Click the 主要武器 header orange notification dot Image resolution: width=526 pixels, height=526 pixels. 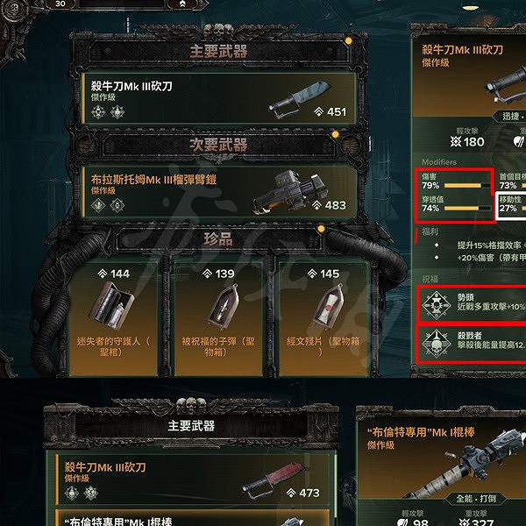348,41
